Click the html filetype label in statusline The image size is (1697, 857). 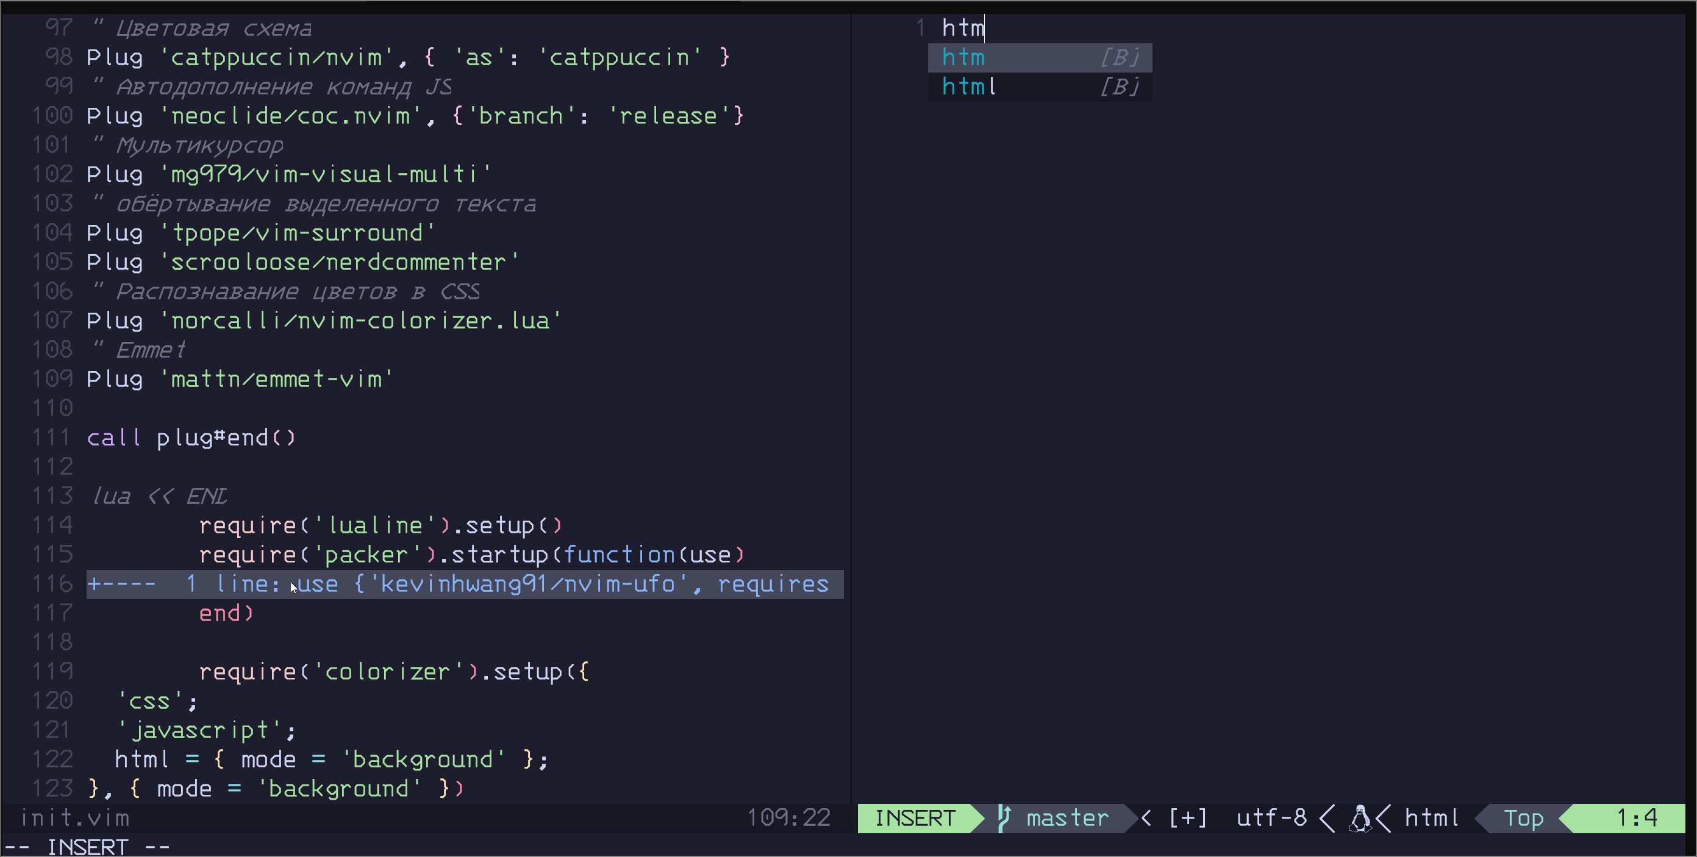(1432, 817)
